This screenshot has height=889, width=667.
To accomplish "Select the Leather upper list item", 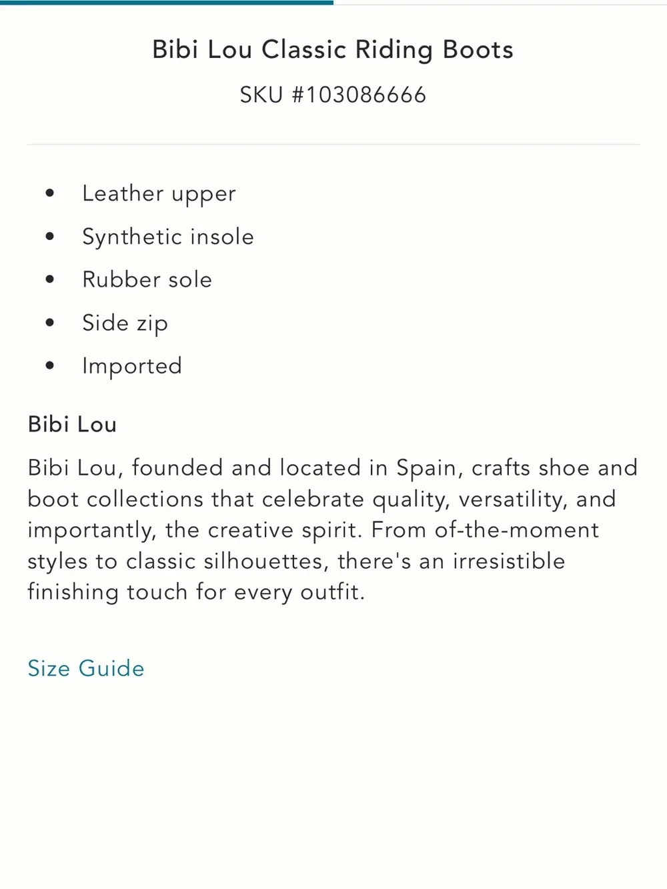I will click(159, 194).
